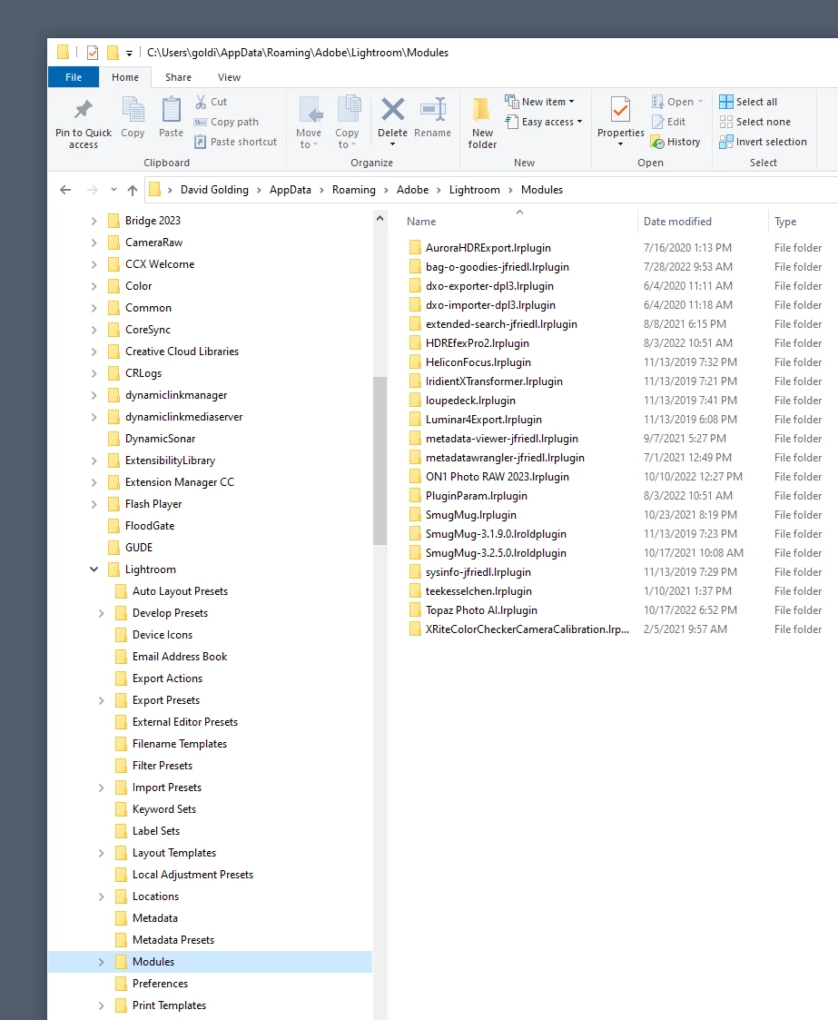The width and height of the screenshot is (838, 1020).
Task: Sort by Date modified column header
Action: (x=677, y=222)
